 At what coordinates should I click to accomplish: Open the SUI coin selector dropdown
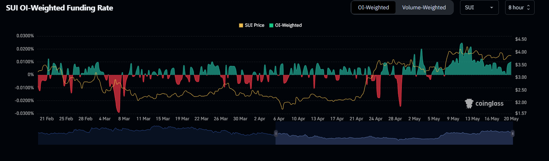pos(479,7)
